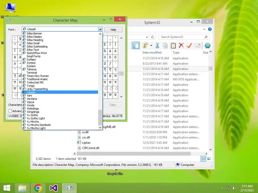Choose Wingdings in font list

33,112
